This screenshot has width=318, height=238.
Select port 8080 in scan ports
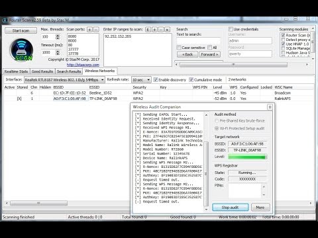pyautogui.click(x=72, y=36)
